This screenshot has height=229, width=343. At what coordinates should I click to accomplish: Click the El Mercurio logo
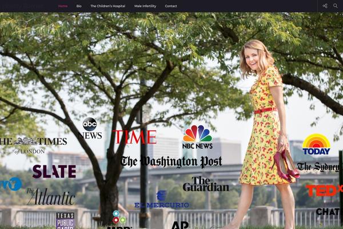pos(162,199)
